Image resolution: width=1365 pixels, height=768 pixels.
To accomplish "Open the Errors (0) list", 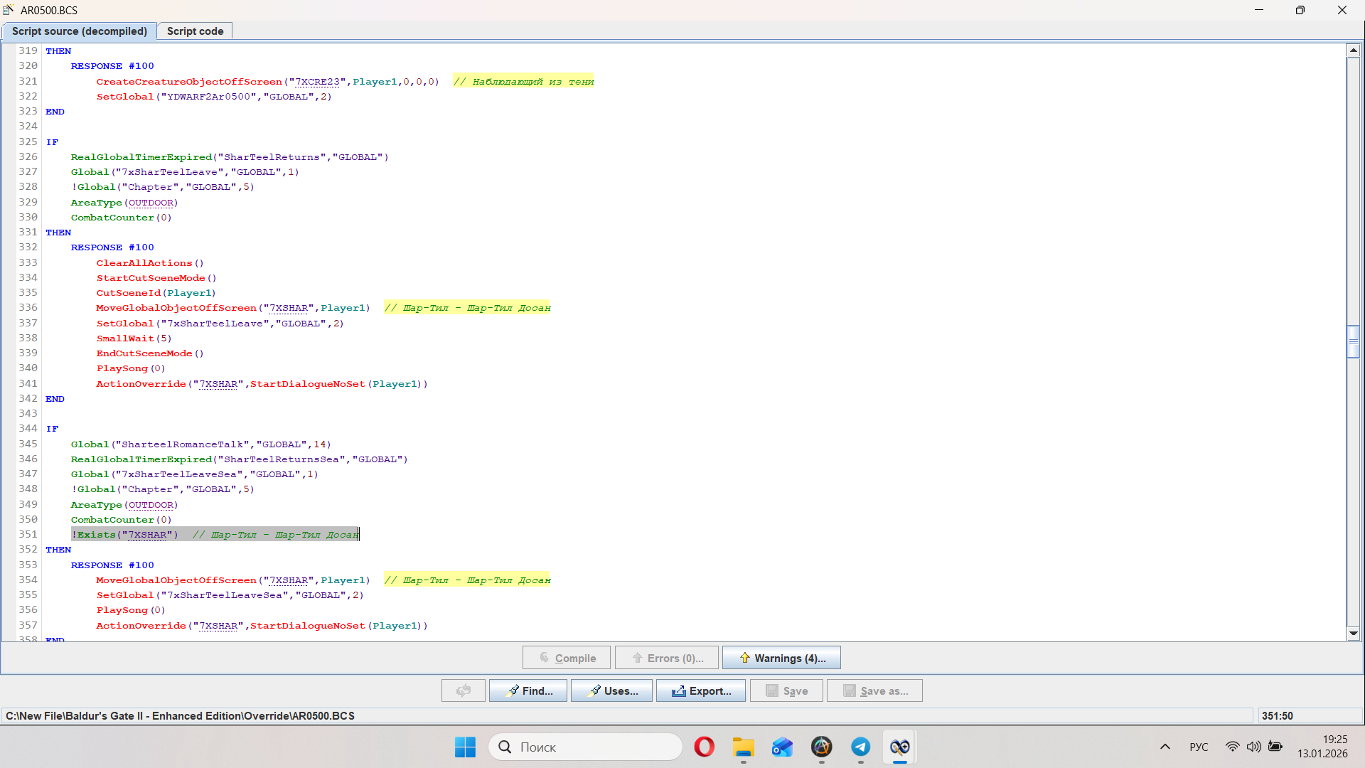I will click(x=667, y=658).
